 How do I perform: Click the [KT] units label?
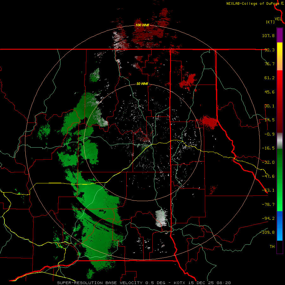click(270, 22)
